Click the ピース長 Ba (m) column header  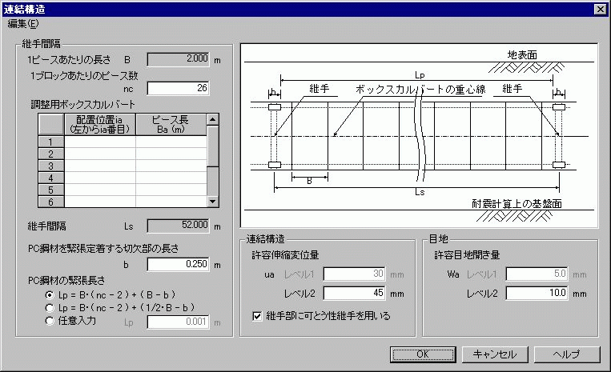[x=171, y=125]
